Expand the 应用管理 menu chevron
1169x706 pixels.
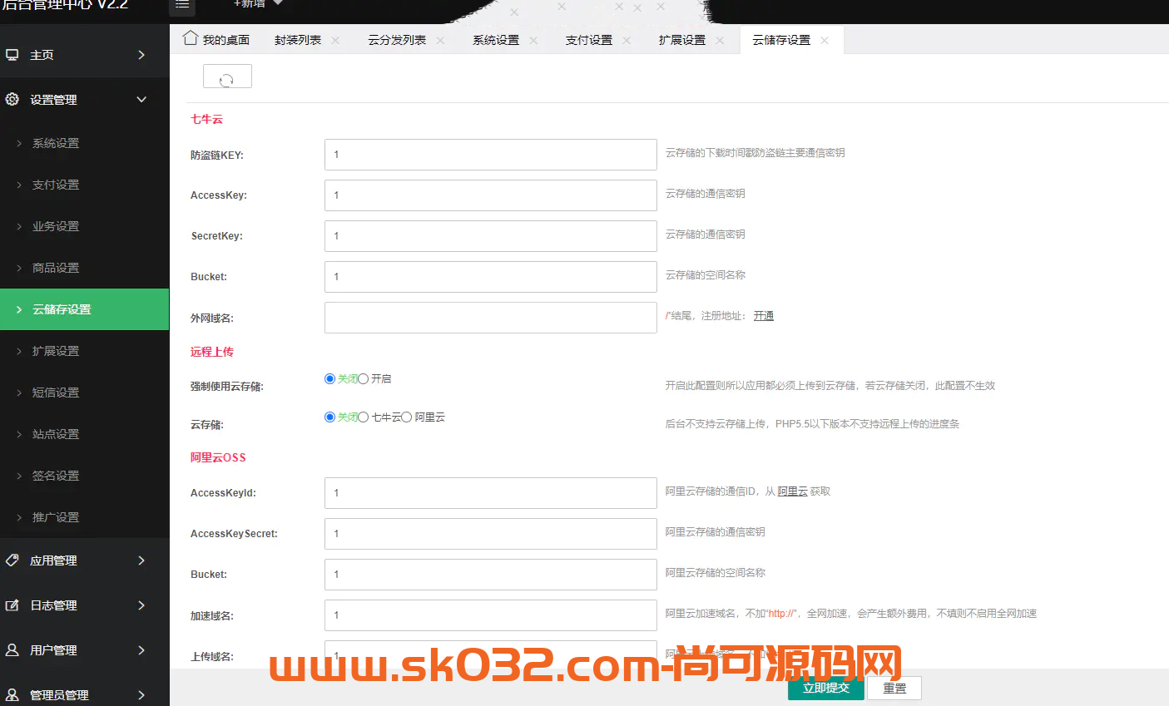pos(141,560)
